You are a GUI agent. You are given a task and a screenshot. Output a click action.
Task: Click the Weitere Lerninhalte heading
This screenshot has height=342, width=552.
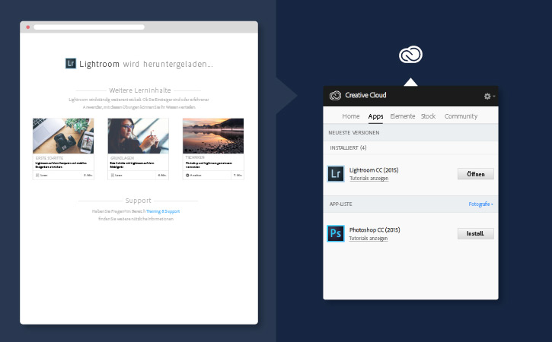pos(140,90)
